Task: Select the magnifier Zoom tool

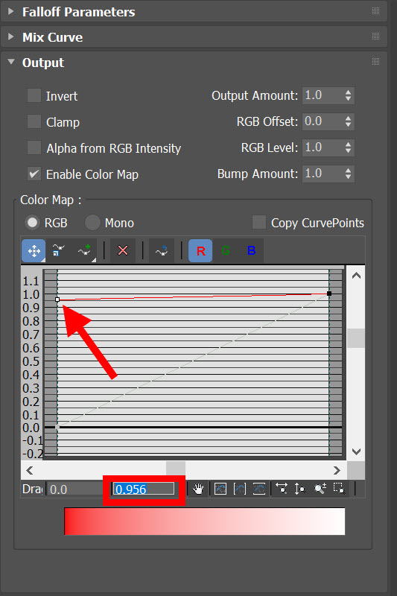Action: pyautogui.click(x=320, y=489)
